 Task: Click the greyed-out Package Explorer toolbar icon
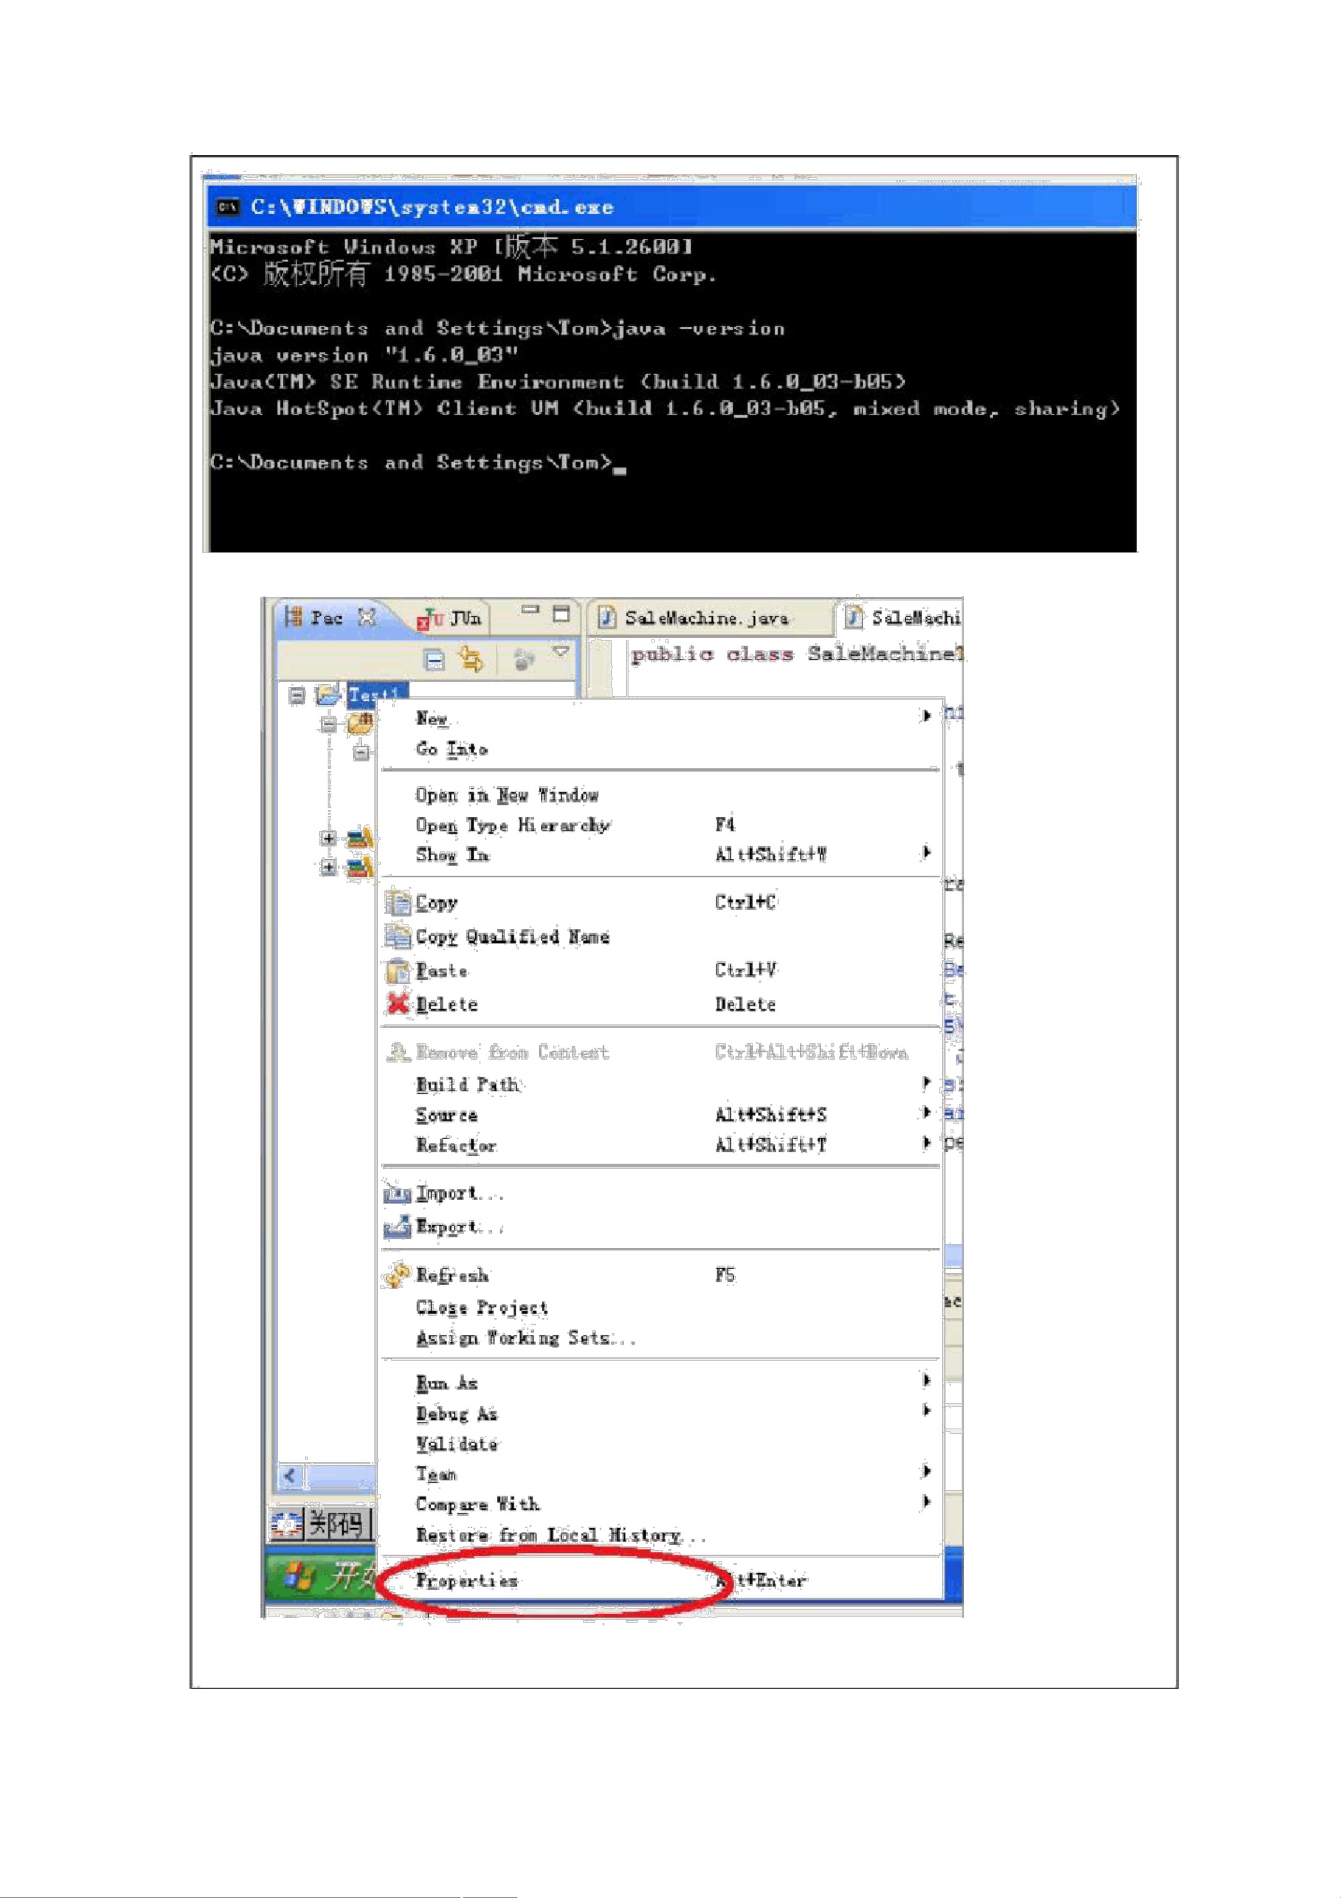[x=524, y=660]
